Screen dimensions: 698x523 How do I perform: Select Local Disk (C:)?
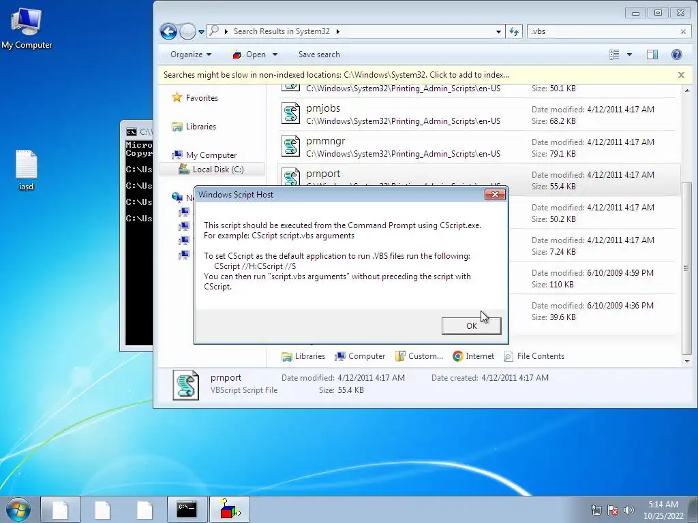(211, 169)
